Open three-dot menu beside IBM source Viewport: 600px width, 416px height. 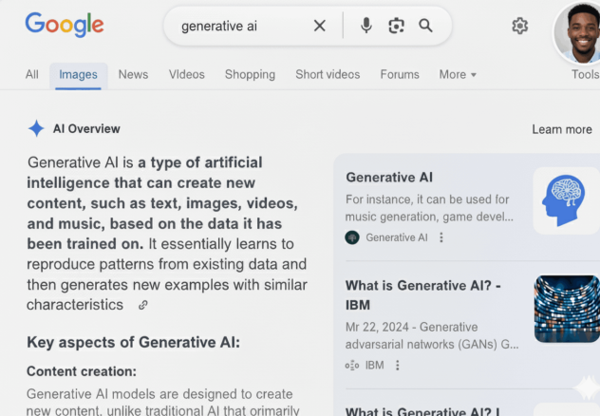point(398,365)
